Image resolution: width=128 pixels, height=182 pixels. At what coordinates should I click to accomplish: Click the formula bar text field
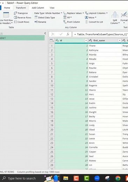coord(100,34)
